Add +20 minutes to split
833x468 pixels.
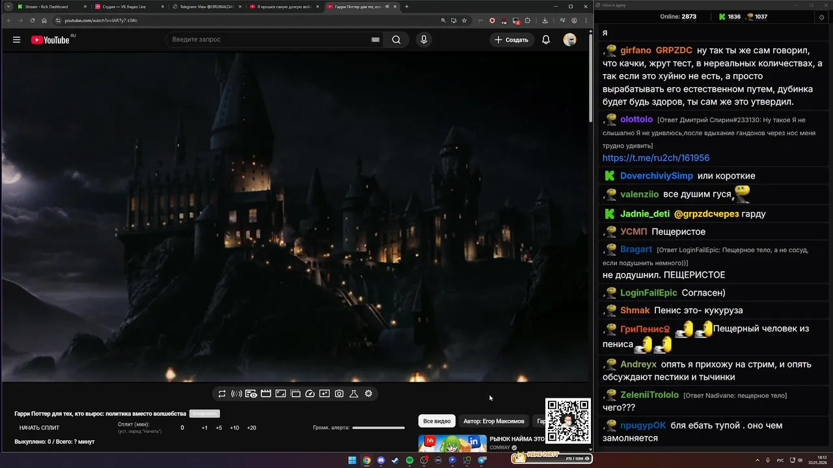(x=251, y=428)
